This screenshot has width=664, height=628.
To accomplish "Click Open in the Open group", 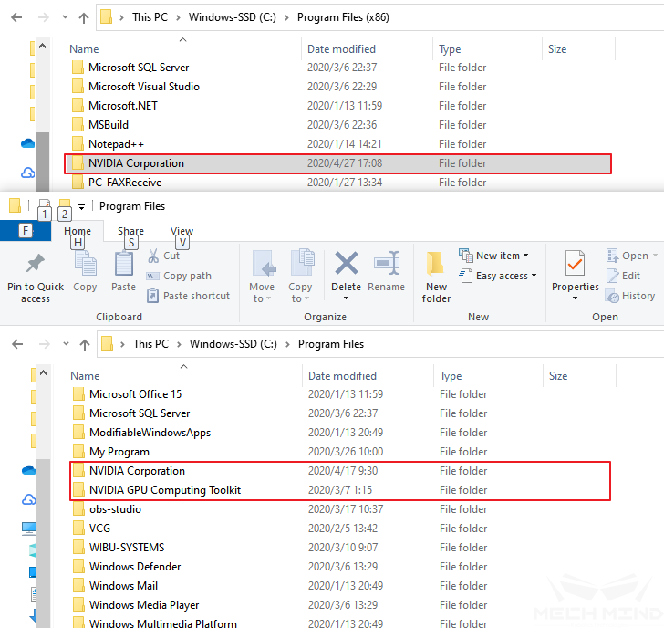I will point(631,256).
